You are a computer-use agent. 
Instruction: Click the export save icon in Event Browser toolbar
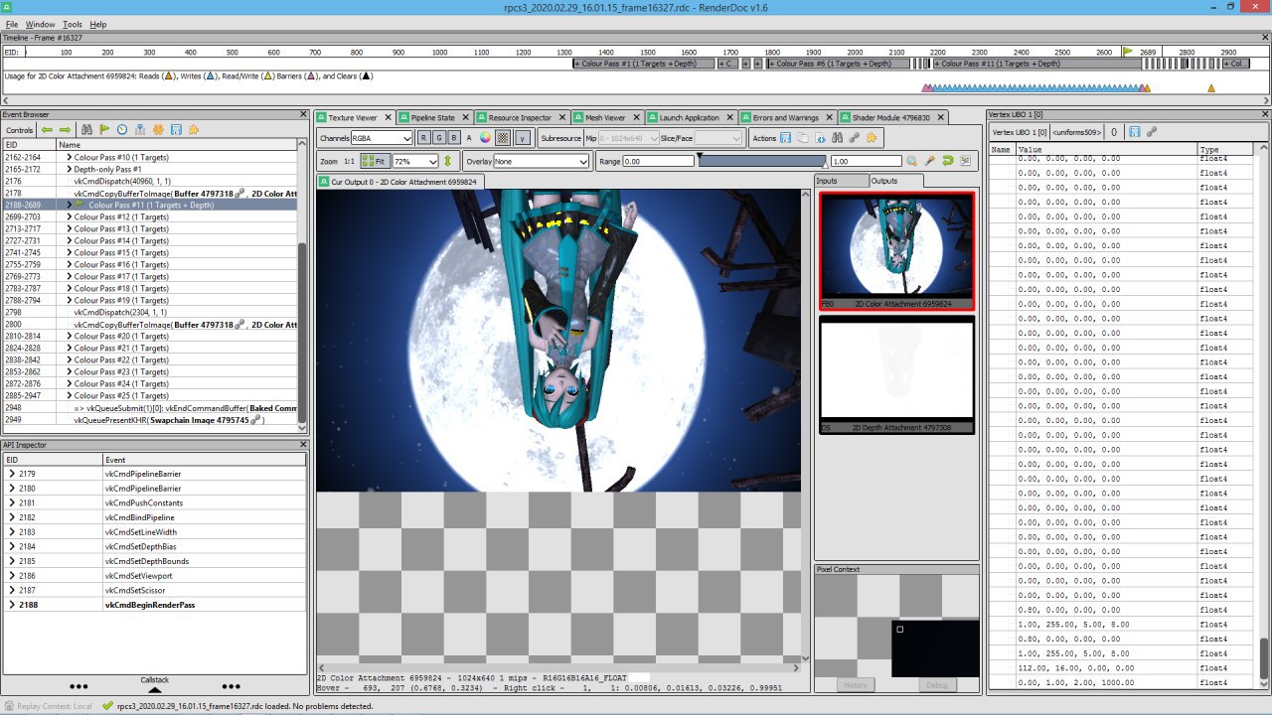point(176,130)
